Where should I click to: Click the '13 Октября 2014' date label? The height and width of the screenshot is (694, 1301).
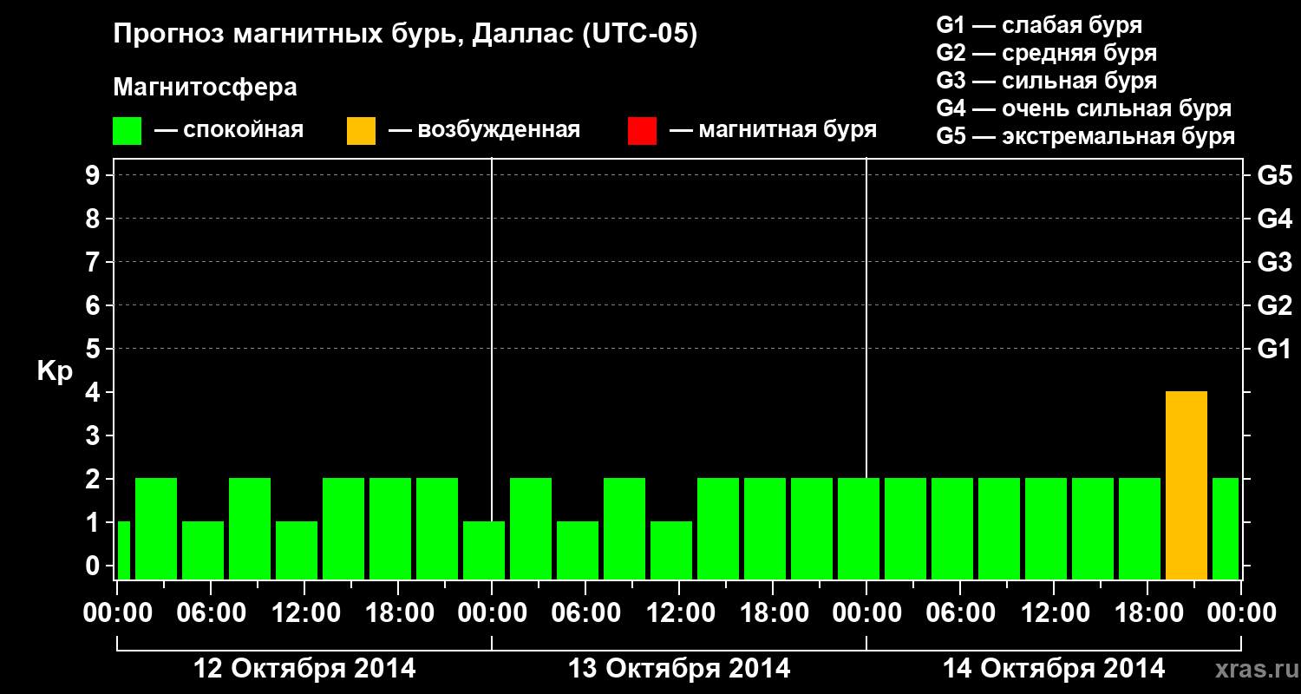coord(679,669)
